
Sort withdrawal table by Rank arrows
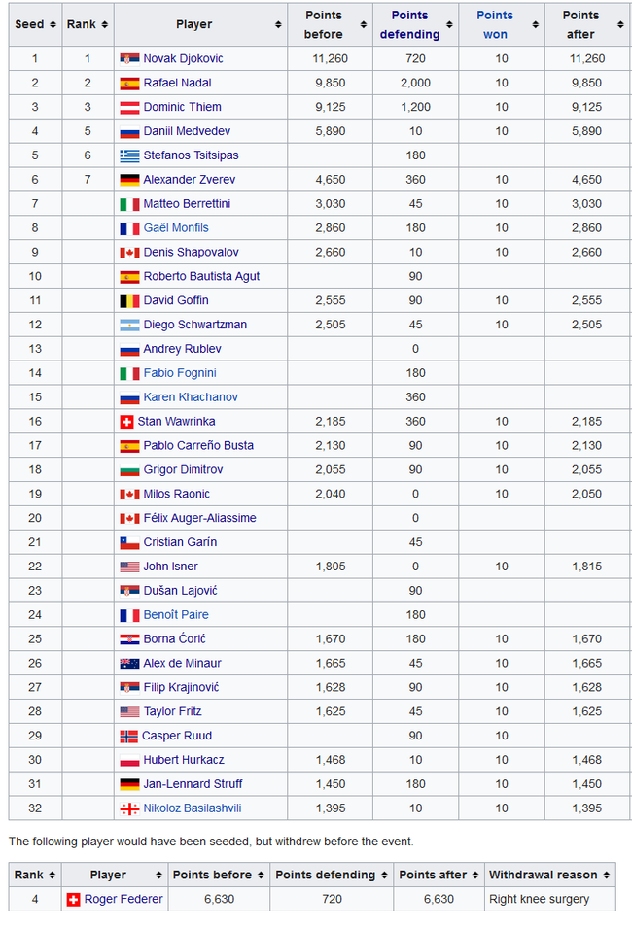53,876
